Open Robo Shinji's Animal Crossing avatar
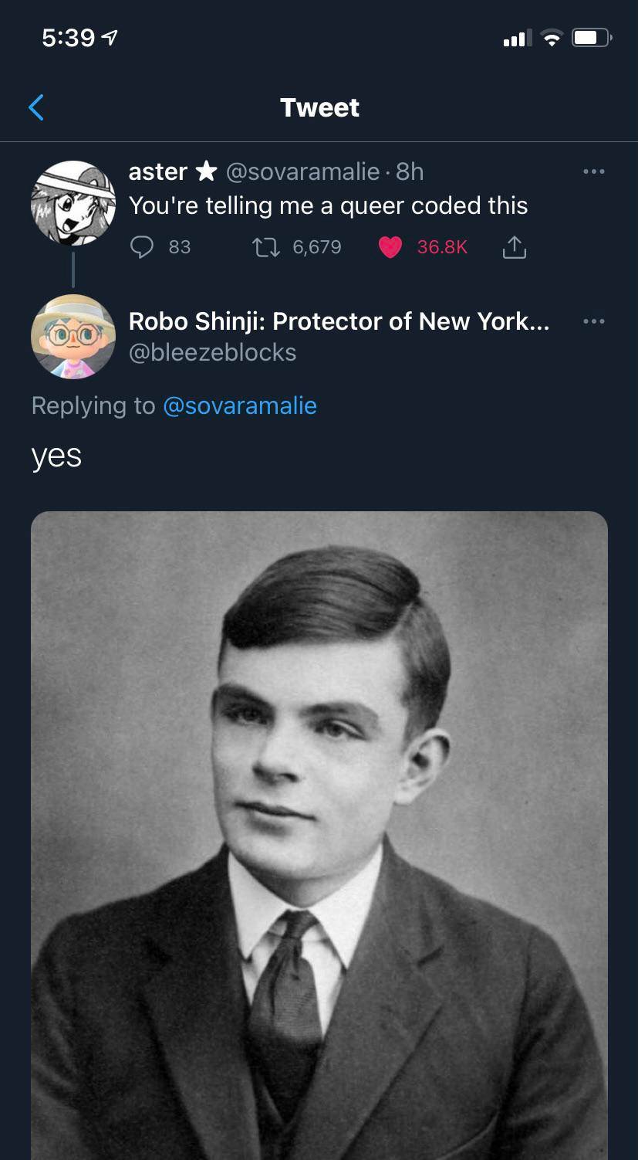The image size is (638, 1160). tap(73, 337)
